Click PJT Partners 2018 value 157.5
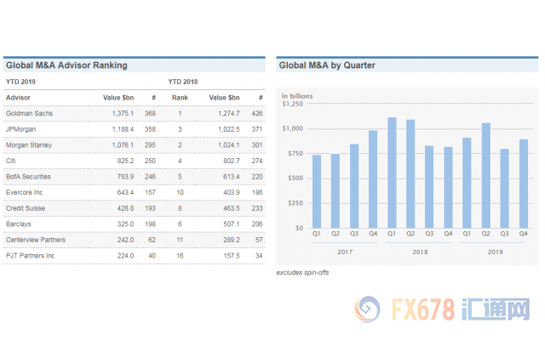The image size is (545, 340). point(232,256)
